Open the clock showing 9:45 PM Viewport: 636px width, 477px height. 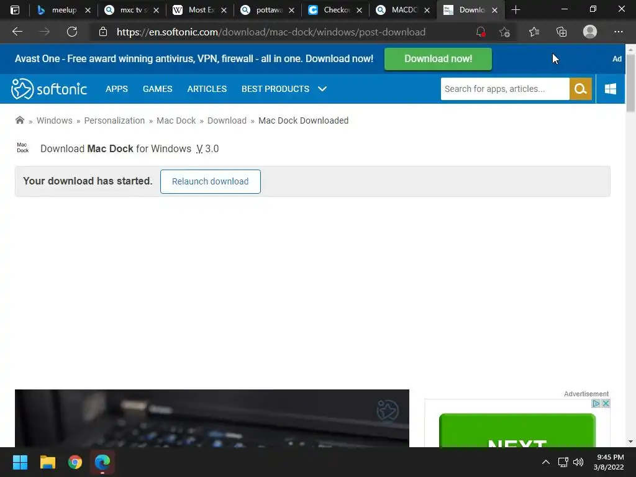tap(609, 462)
